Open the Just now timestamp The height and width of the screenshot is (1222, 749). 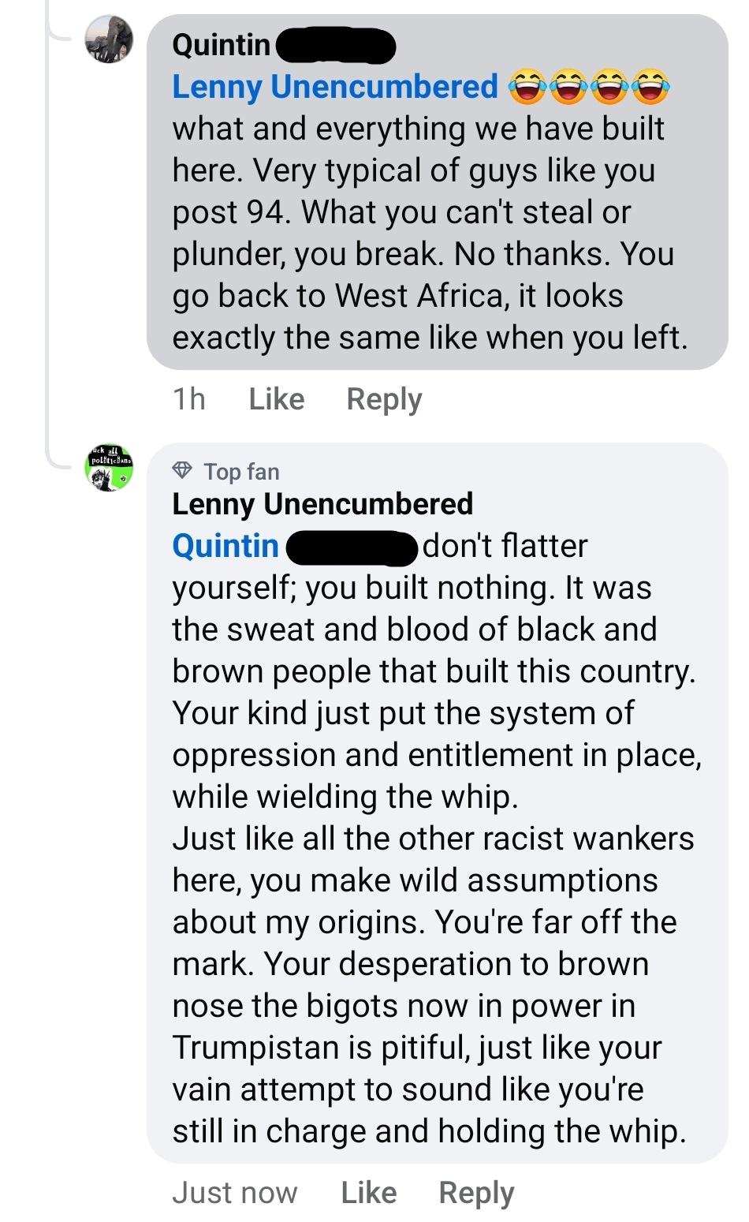coord(235,1193)
